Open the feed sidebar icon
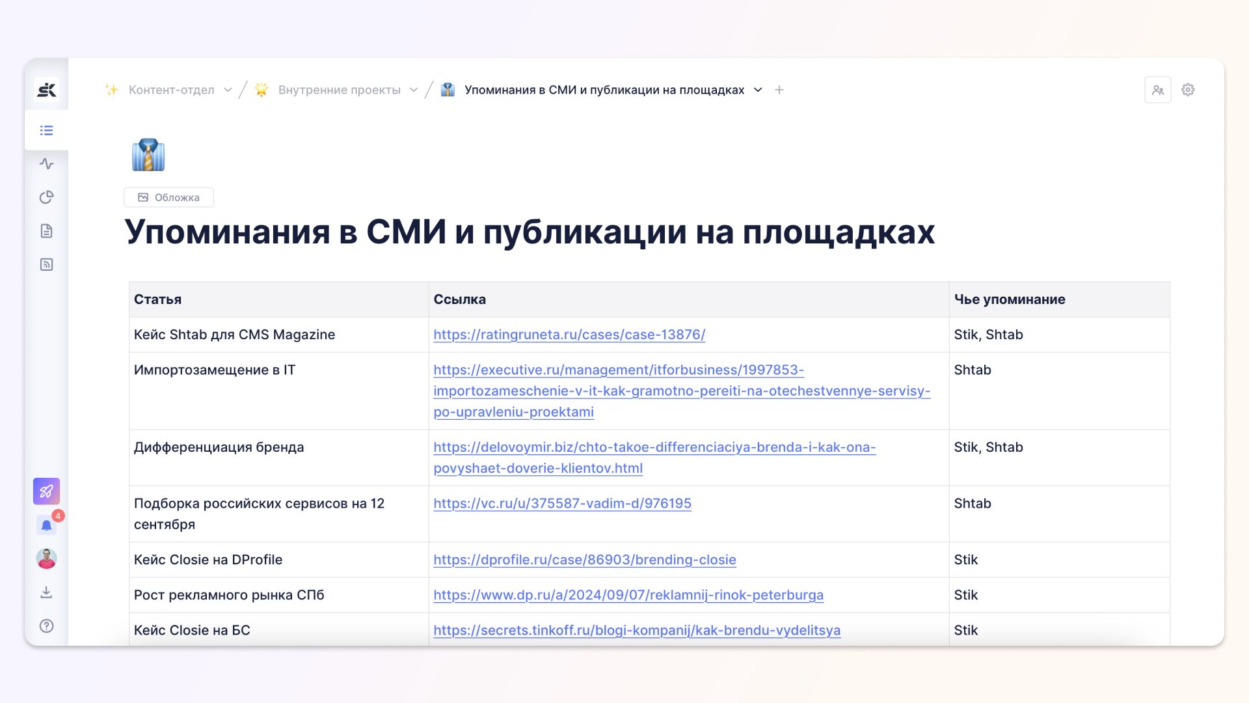This screenshot has width=1249, height=703. (x=46, y=264)
